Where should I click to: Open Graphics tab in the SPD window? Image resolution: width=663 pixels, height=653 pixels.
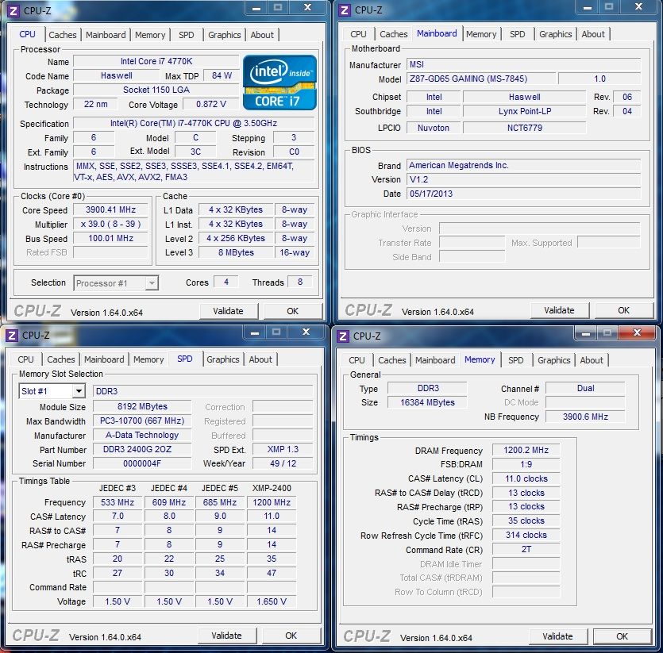click(223, 359)
